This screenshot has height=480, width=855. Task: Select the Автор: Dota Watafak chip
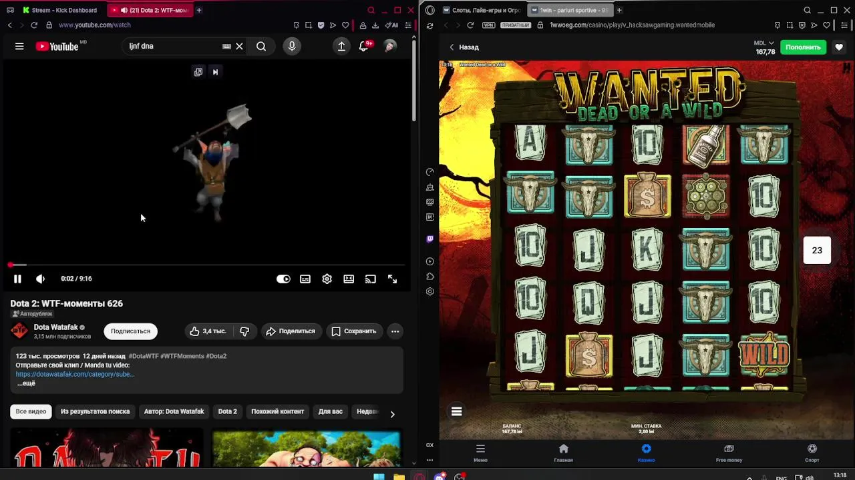click(174, 411)
